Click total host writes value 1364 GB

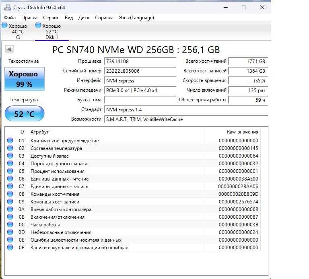(248, 71)
